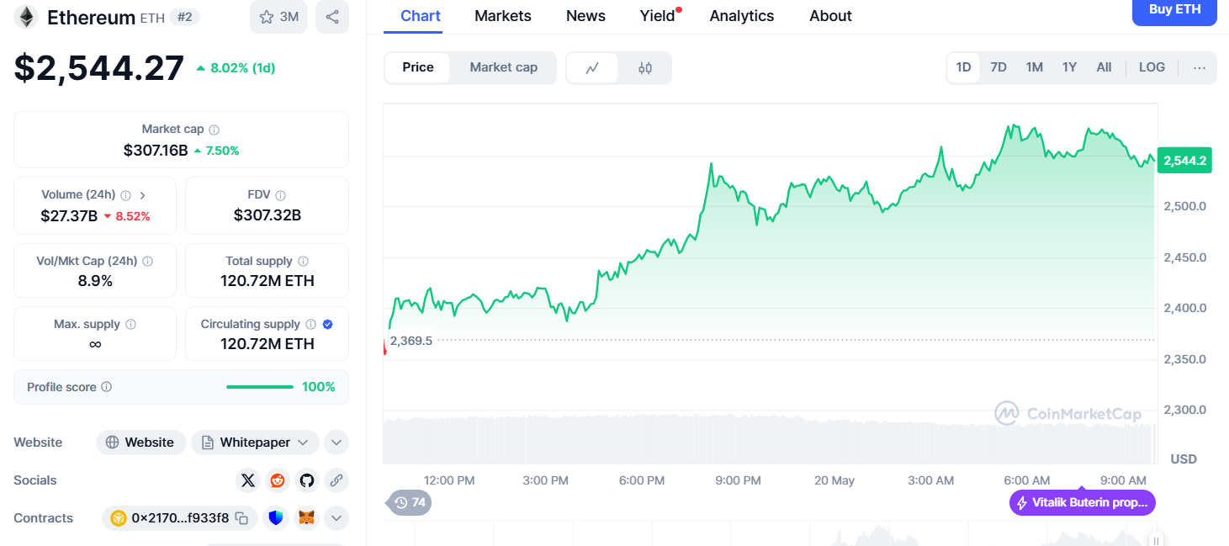The width and height of the screenshot is (1229, 546).
Task: Click Max. supply info icon
Action: (130, 325)
